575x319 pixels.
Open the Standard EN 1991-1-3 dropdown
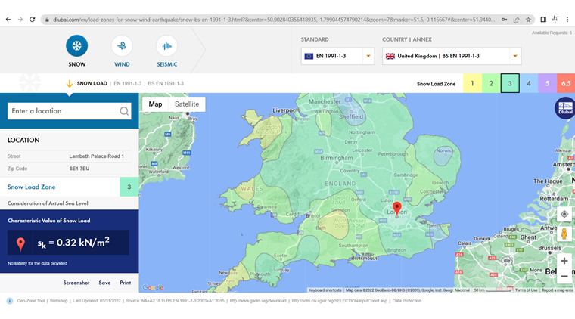point(337,56)
